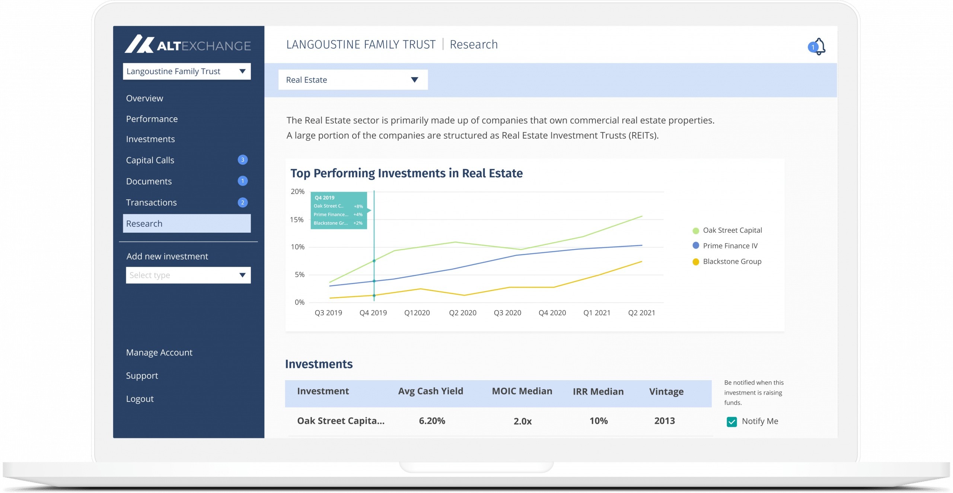Screen dimensions: 953x493
Task: Click the 2.0x MOIC value
Action: pos(523,421)
